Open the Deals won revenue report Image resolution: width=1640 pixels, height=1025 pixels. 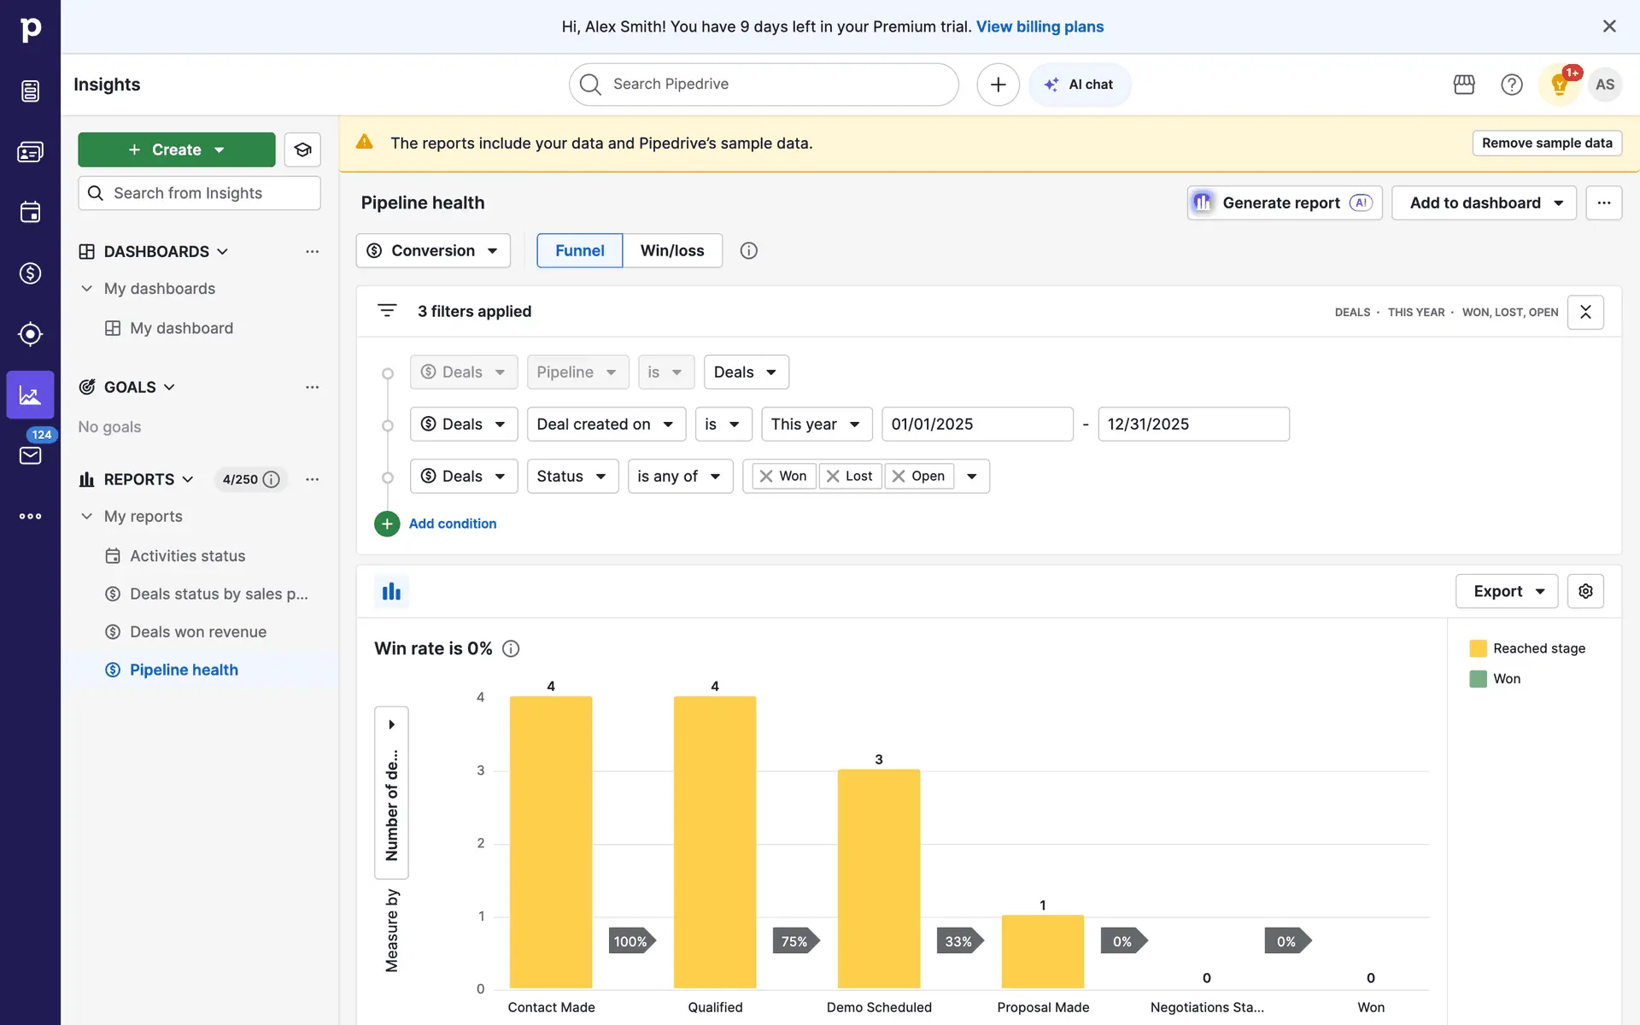click(x=198, y=632)
